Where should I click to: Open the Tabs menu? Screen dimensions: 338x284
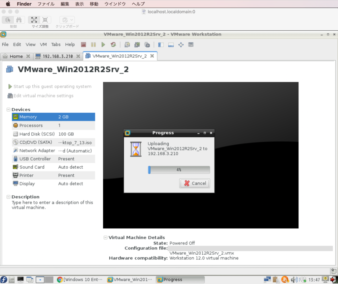[x=56, y=44]
